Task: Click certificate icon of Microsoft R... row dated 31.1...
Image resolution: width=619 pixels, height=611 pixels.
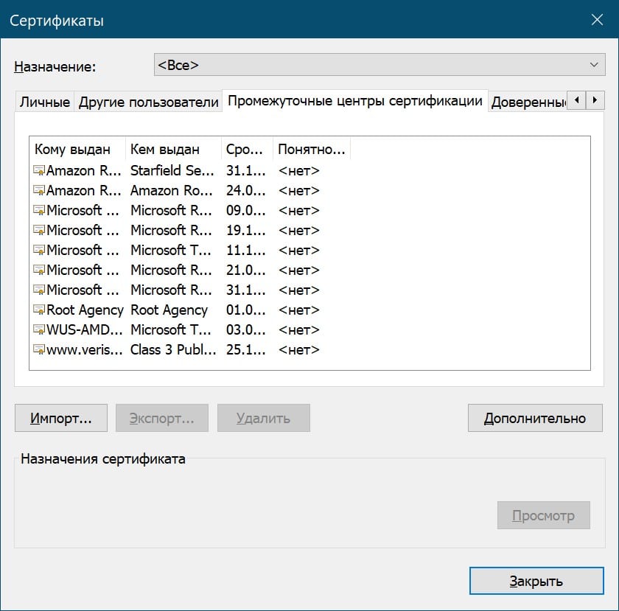Action: 39,290
